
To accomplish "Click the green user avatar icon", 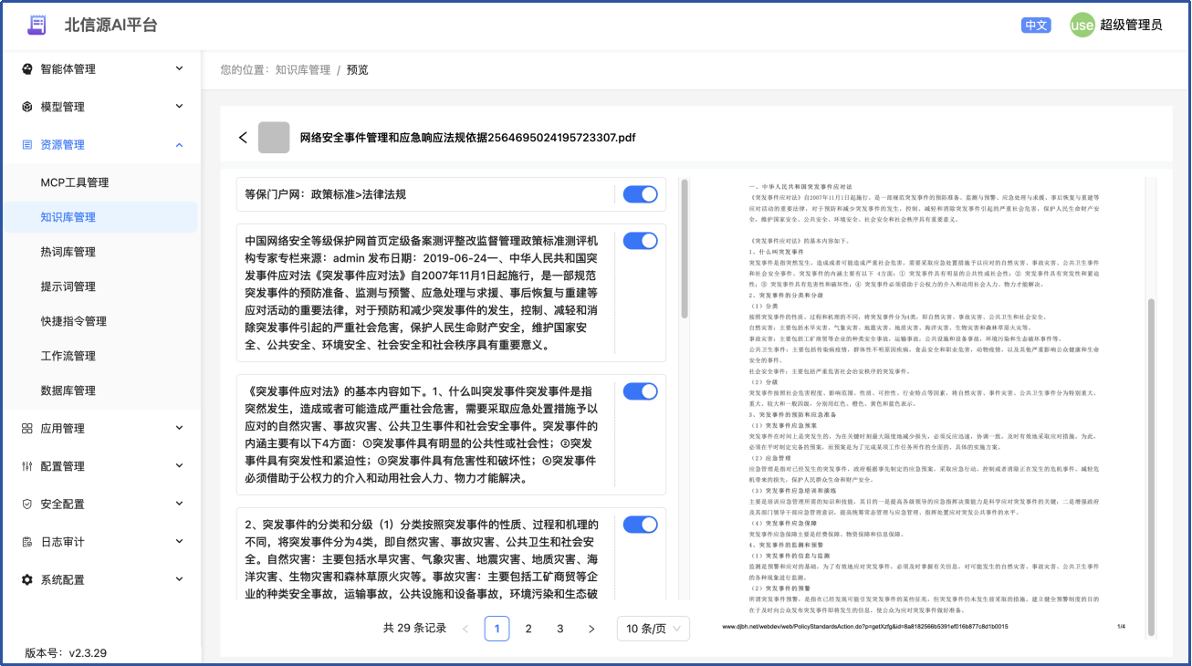I will click(1082, 26).
